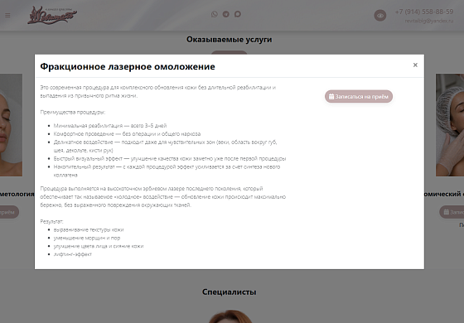
Task: Click the Накопительный результат bullet item
Action: click(167, 171)
